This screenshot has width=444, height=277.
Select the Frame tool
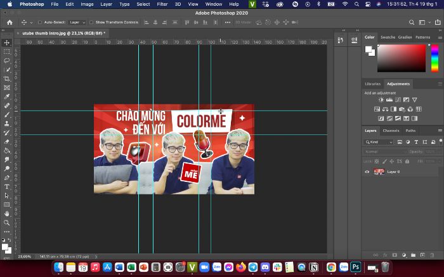click(x=7, y=87)
